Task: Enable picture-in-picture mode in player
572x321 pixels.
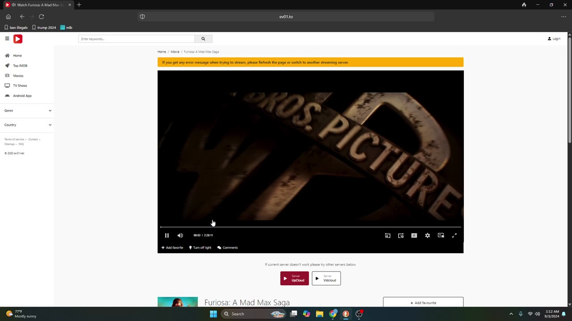Action: click(441, 235)
